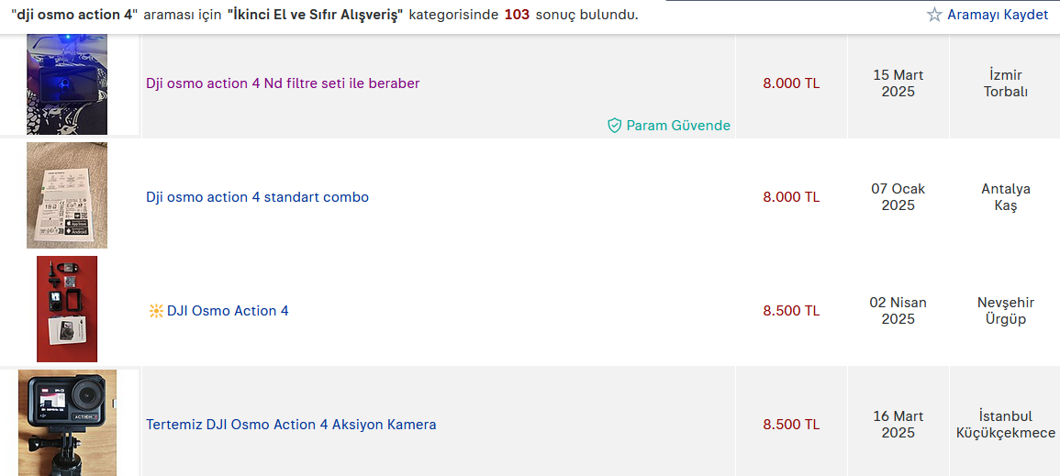Click the Param Güvende shield icon
Image resolution: width=1060 pixels, height=476 pixels.
pos(615,126)
